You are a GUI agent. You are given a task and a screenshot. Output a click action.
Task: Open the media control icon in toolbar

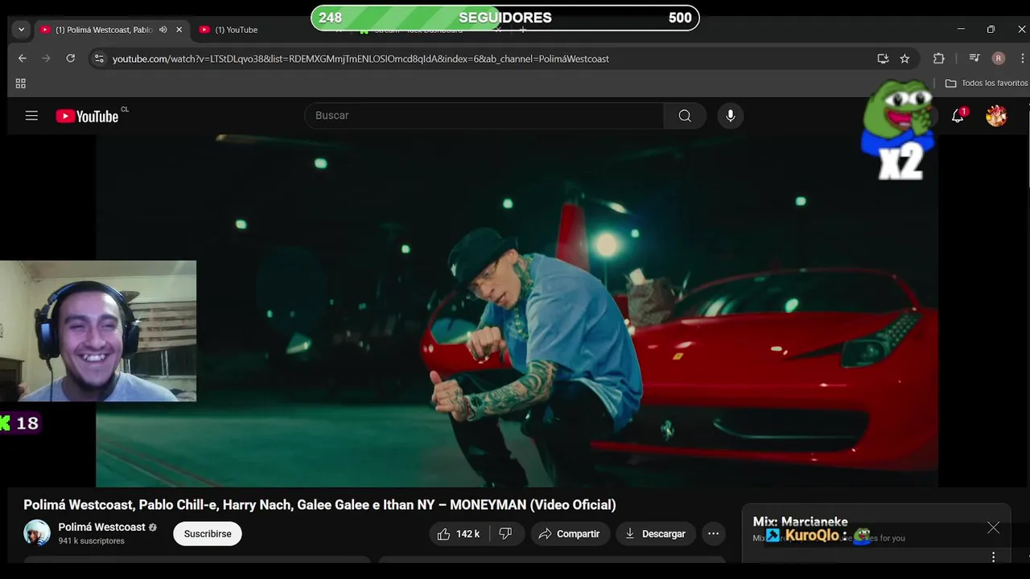pos(974,59)
